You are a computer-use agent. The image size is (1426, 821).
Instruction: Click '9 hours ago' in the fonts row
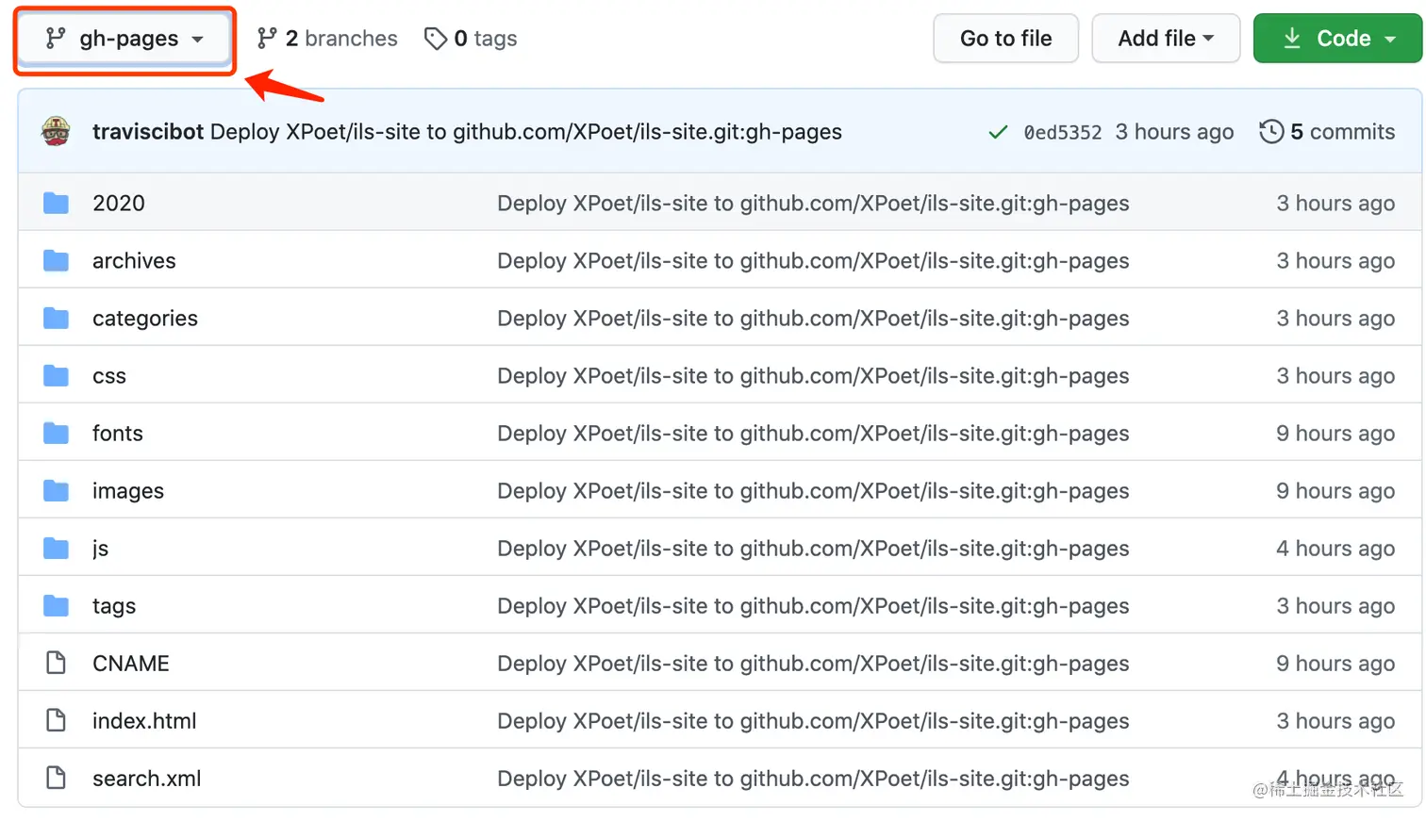[1335, 434]
